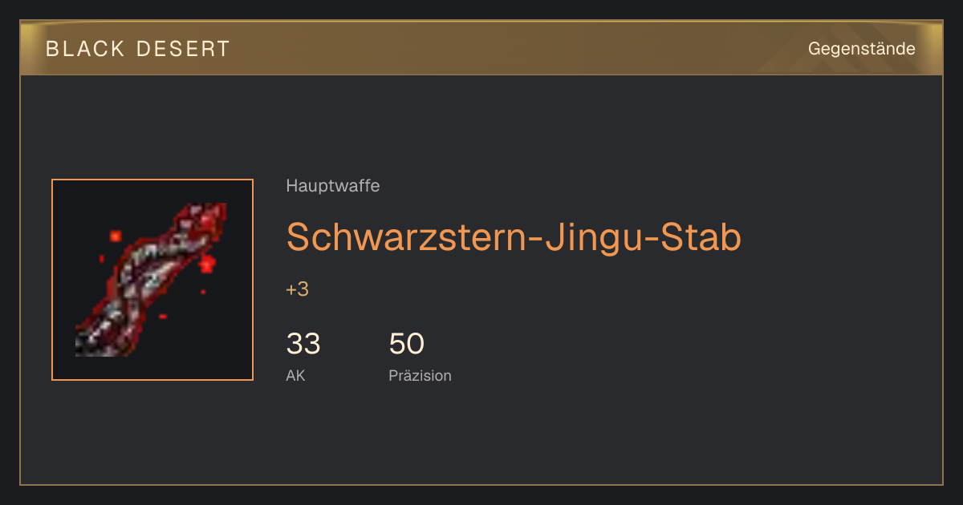Click the Präzision value 50

coord(406,344)
